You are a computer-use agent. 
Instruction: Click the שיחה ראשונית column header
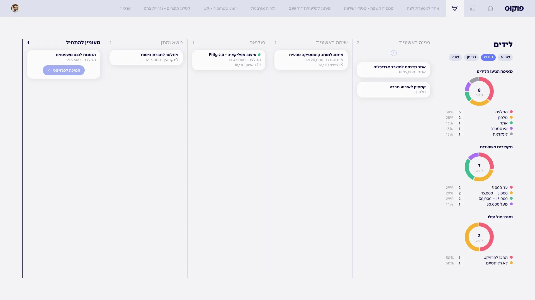click(332, 42)
